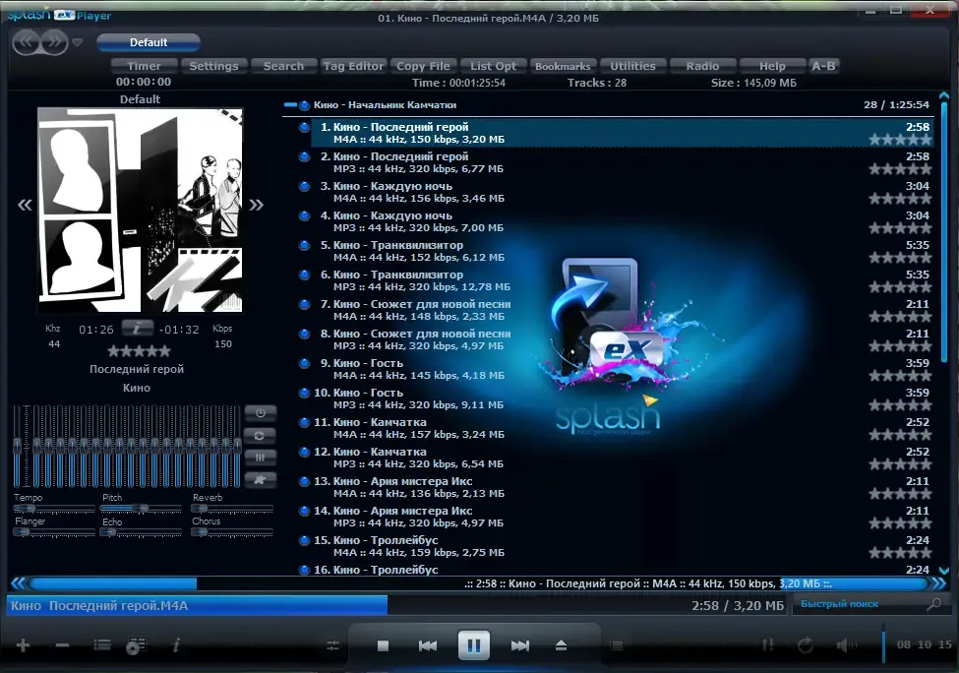Pause the current track

pos(474,645)
